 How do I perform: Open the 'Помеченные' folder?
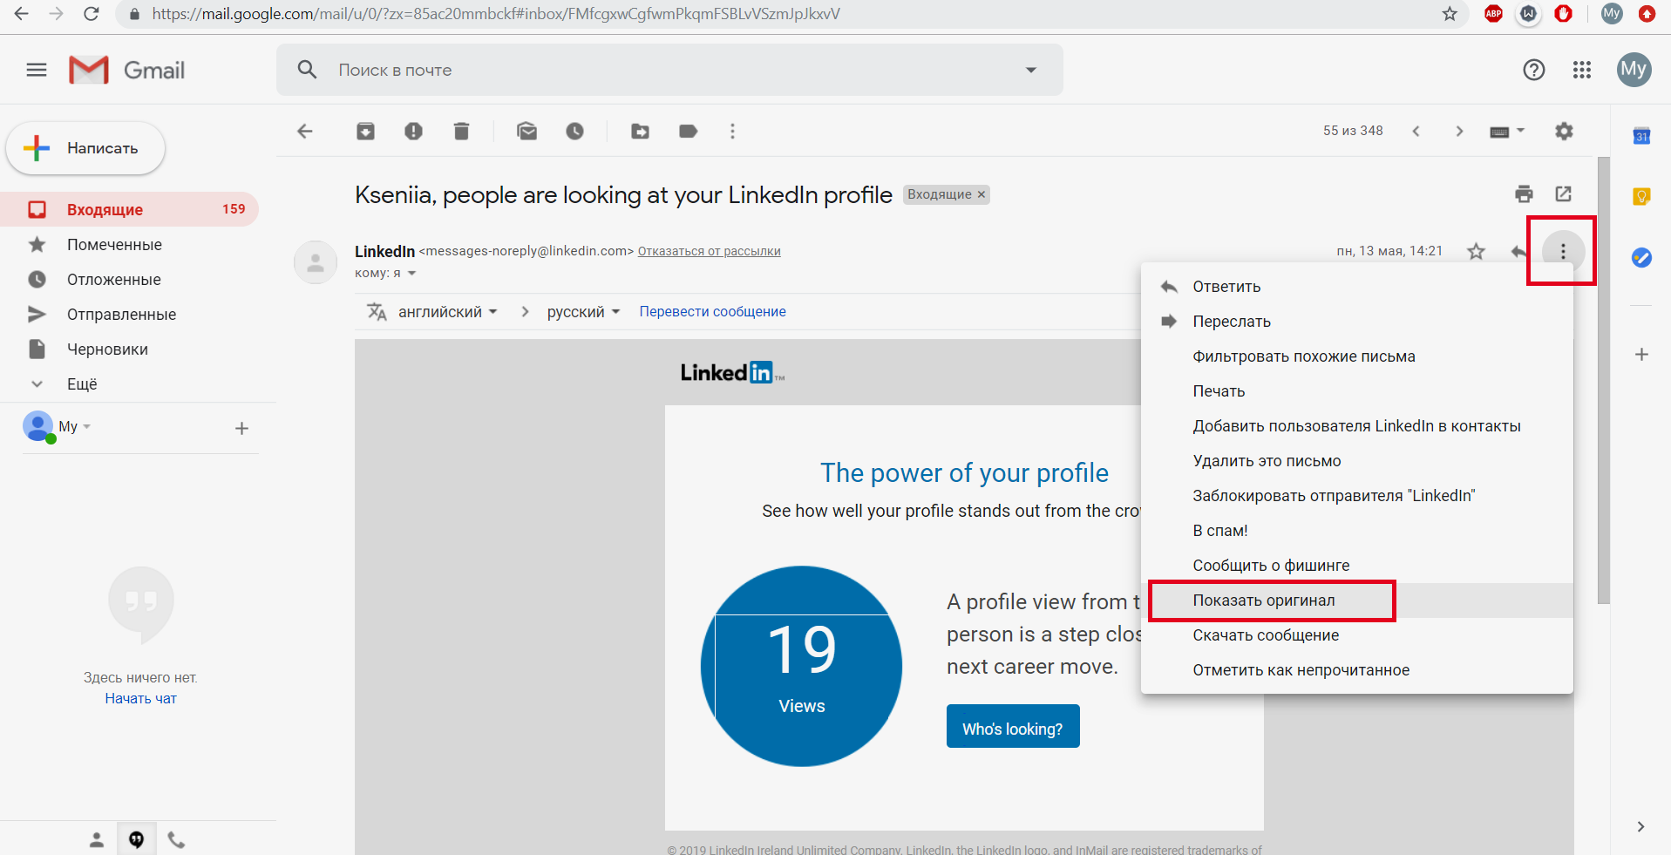pos(129,245)
